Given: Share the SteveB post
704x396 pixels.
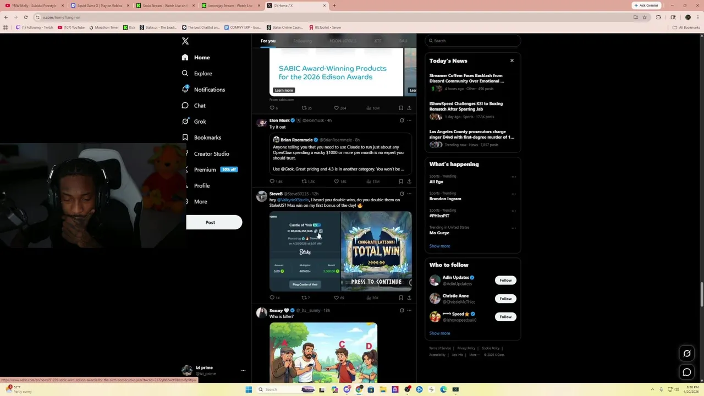Looking at the screenshot, I should pos(409,298).
